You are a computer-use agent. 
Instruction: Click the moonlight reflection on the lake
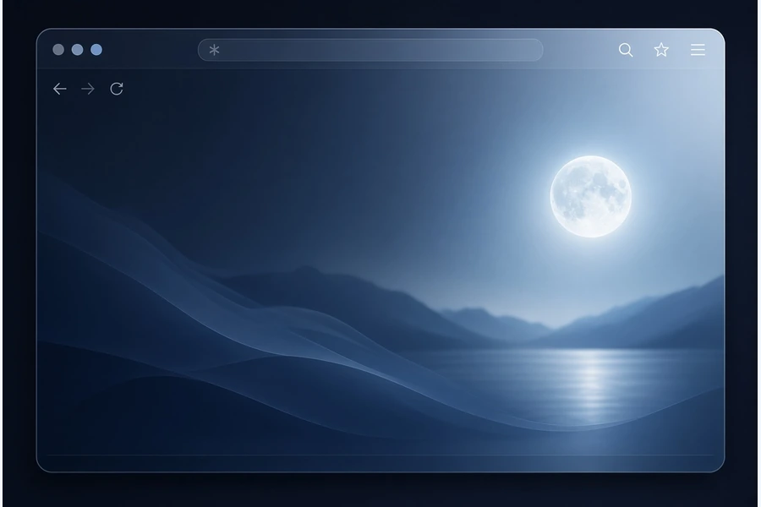592,384
